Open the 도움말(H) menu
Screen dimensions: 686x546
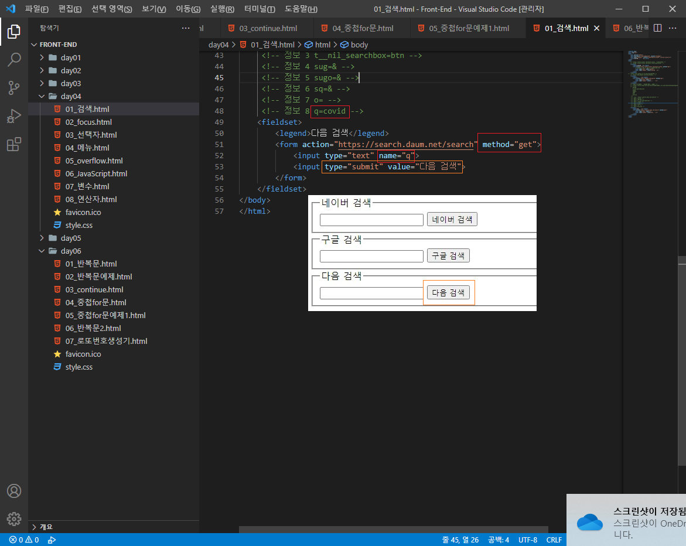(x=301, y=9)
